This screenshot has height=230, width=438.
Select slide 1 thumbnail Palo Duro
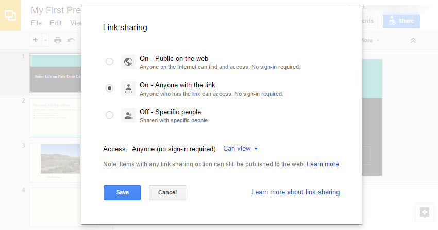(56, 73)
